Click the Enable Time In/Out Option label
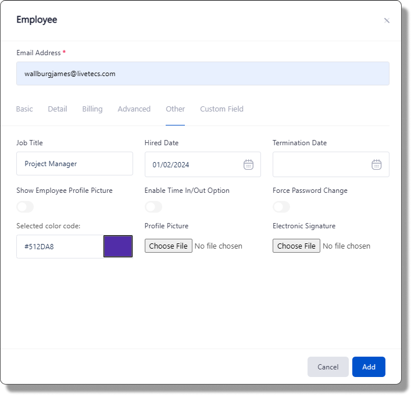 coord(187,191)
